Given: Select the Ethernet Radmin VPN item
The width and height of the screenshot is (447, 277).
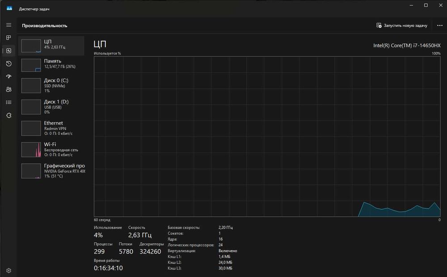Looking at the screenshot, I should (51, 128).
